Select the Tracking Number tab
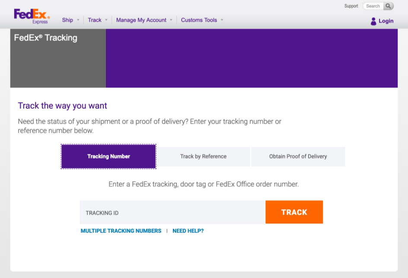The image size is (408, 278). [x=108, y=157]
